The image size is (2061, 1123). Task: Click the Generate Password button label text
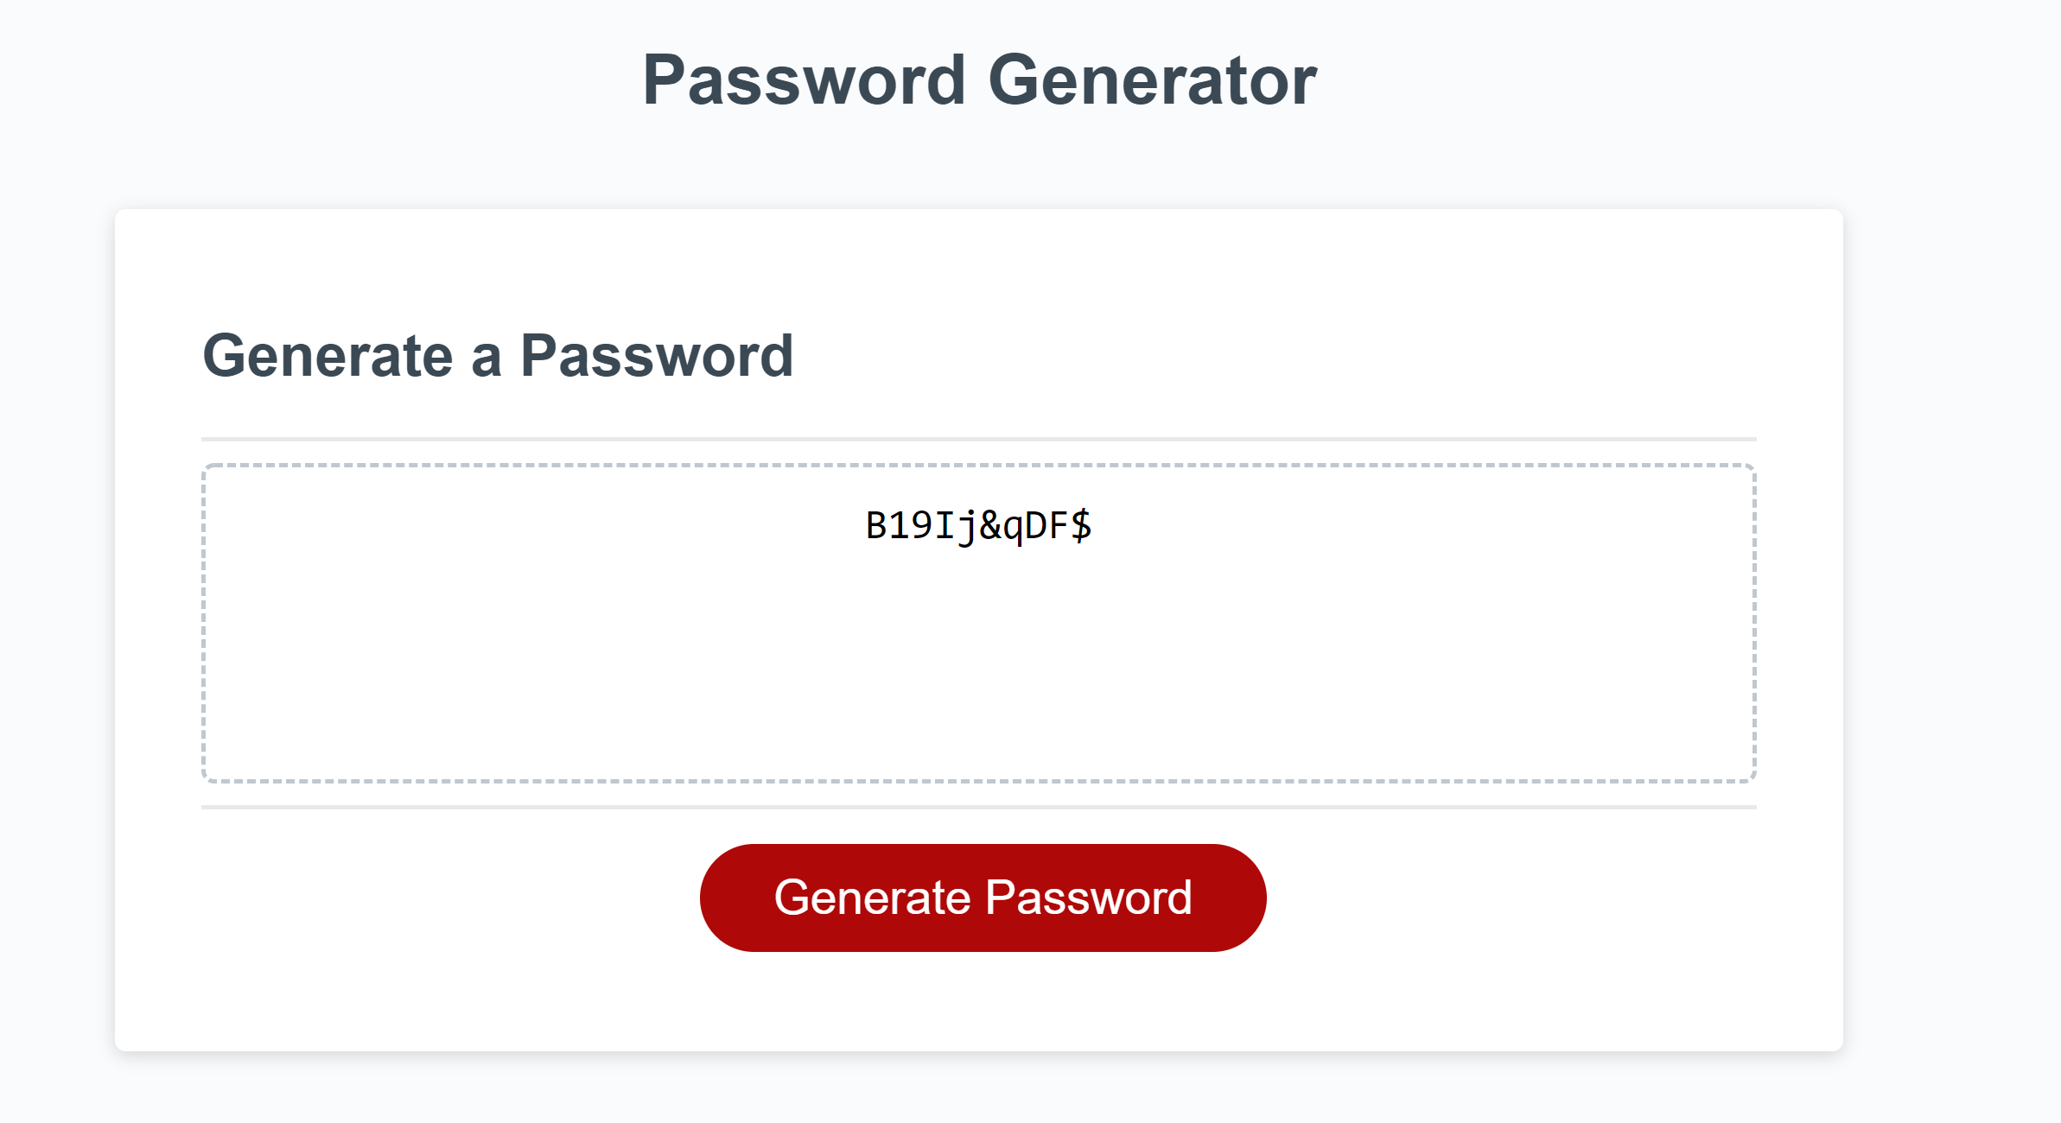point(984,897)
